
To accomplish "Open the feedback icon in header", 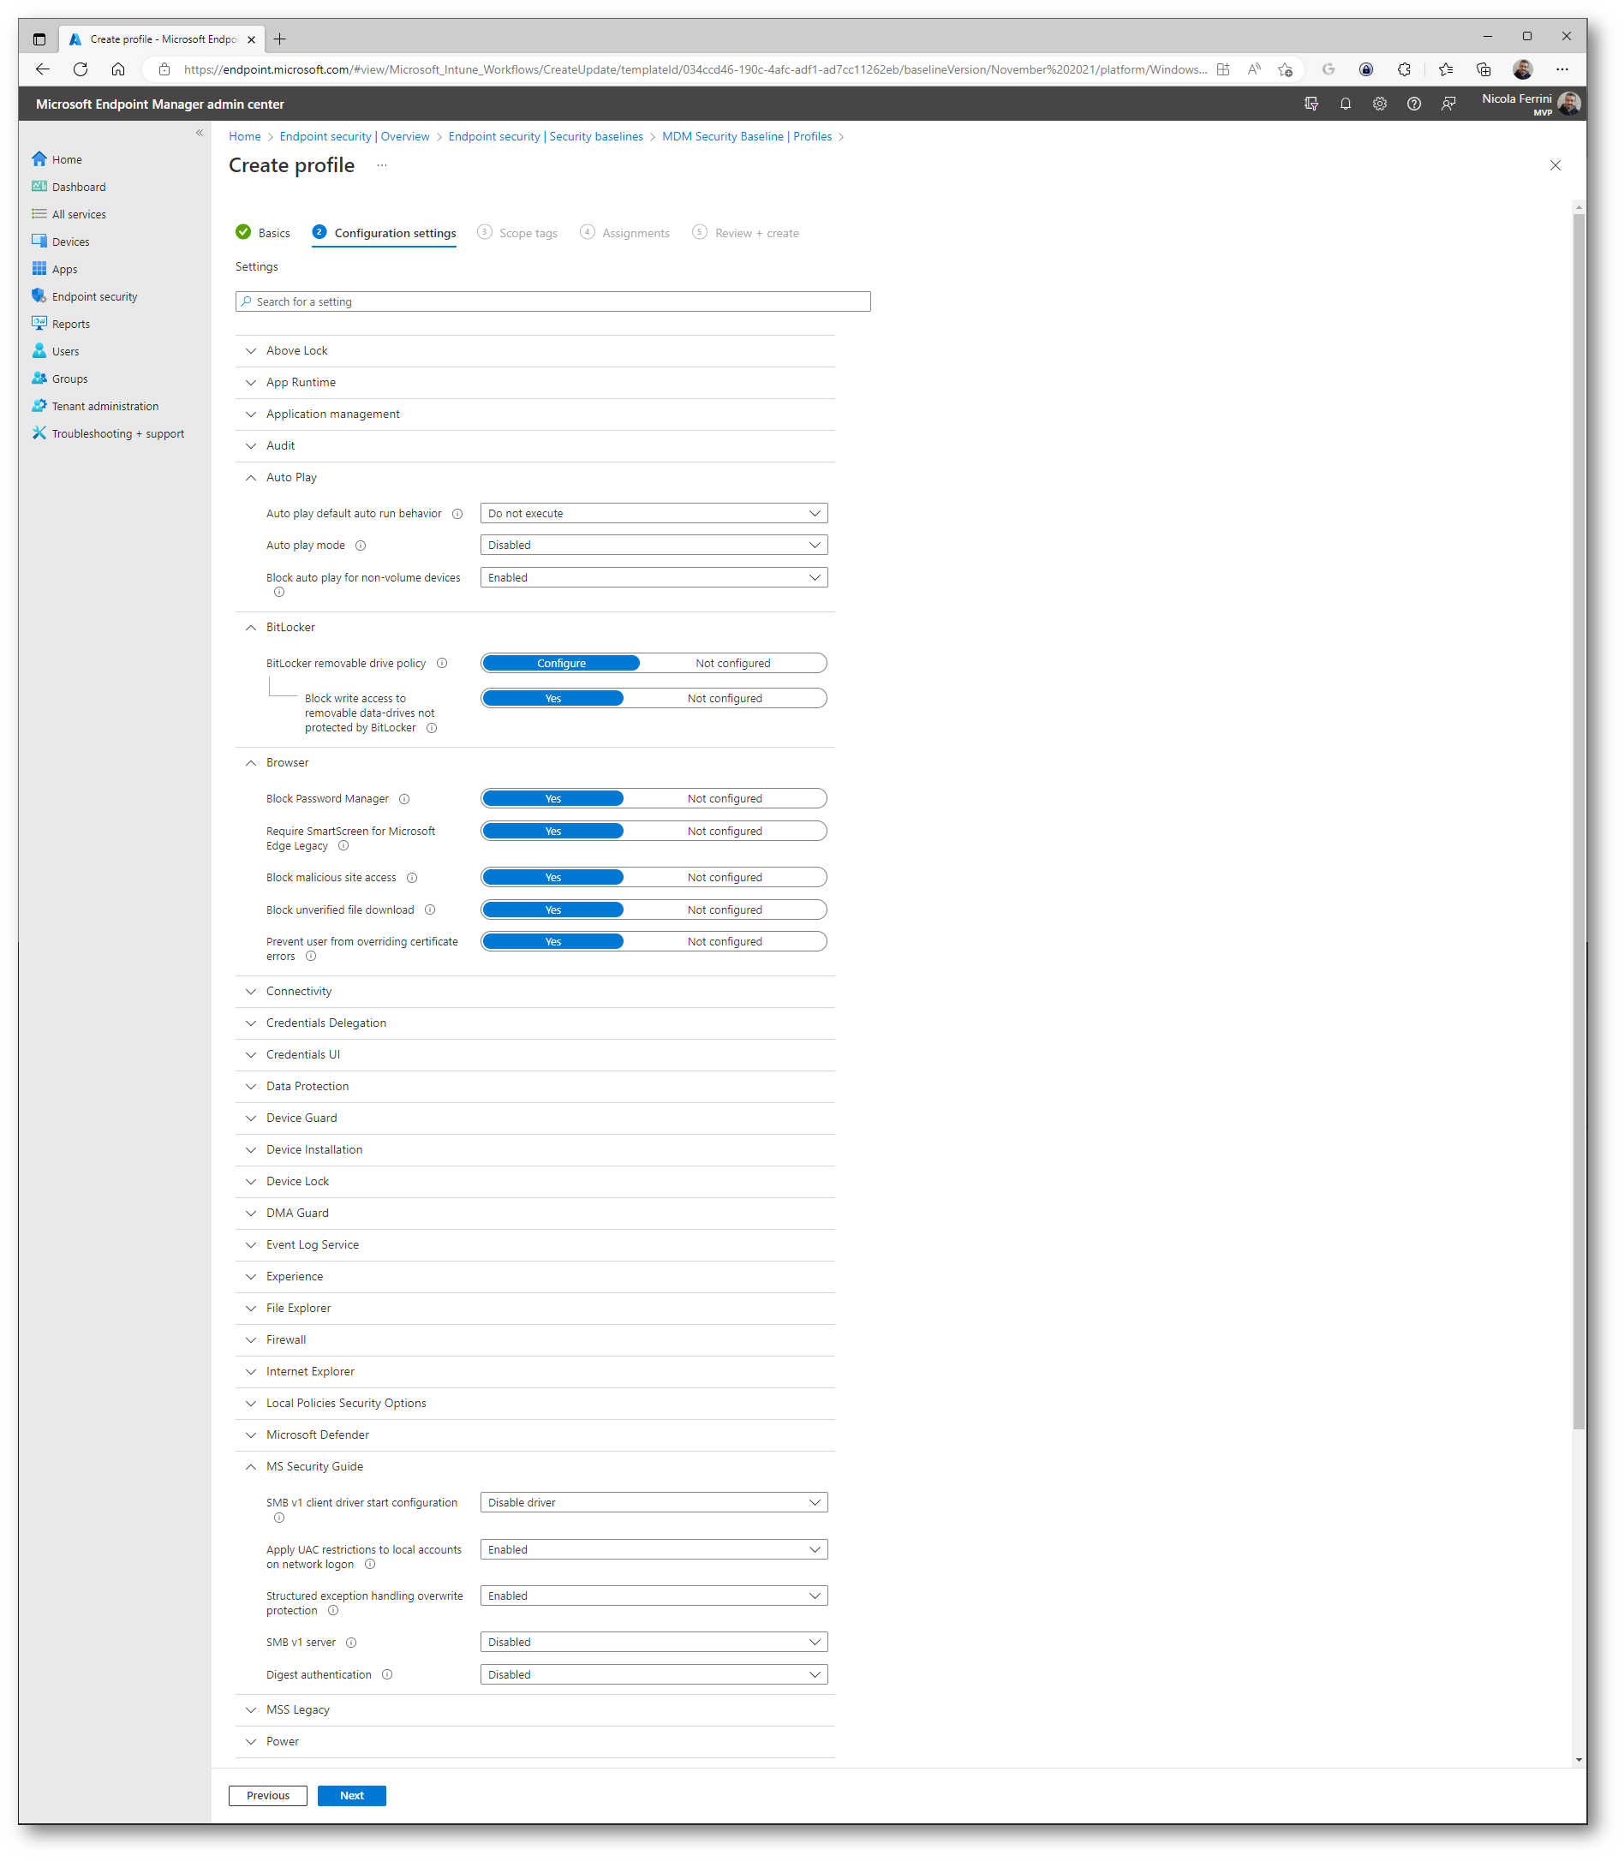I will point(1448,104).
